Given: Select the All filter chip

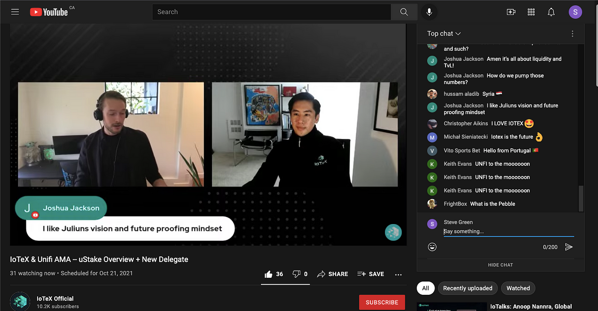Looking at the screenshot, I should (425, 288).
